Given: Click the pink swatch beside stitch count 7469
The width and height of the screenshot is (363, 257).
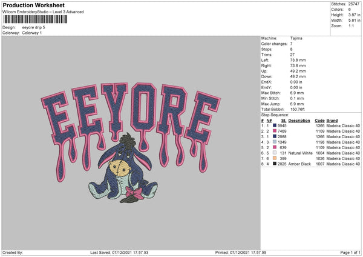Looking at the screenshot, I should click(x=275, y=131).
